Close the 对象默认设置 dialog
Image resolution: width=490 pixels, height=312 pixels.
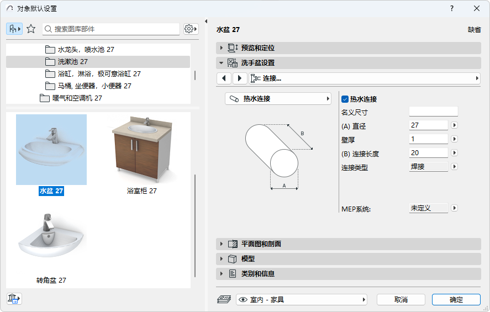tap(477, 8)
